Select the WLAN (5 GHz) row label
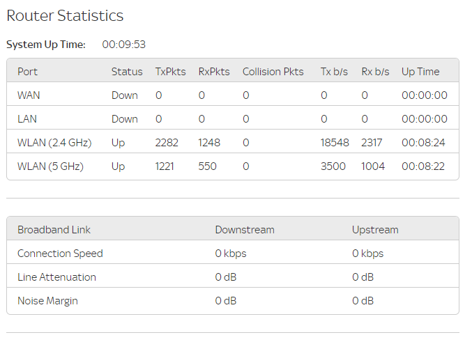 tap(50, 166)
